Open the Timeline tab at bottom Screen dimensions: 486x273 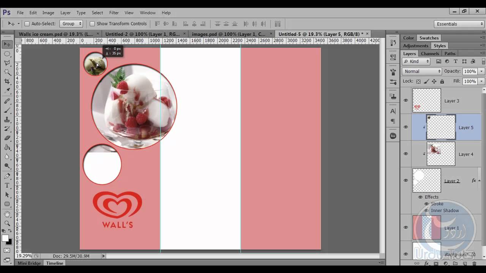55,263
